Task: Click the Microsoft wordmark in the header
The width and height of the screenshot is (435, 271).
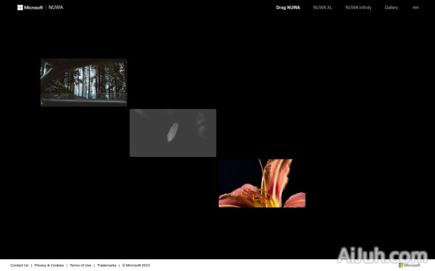Action: [34, 8]
